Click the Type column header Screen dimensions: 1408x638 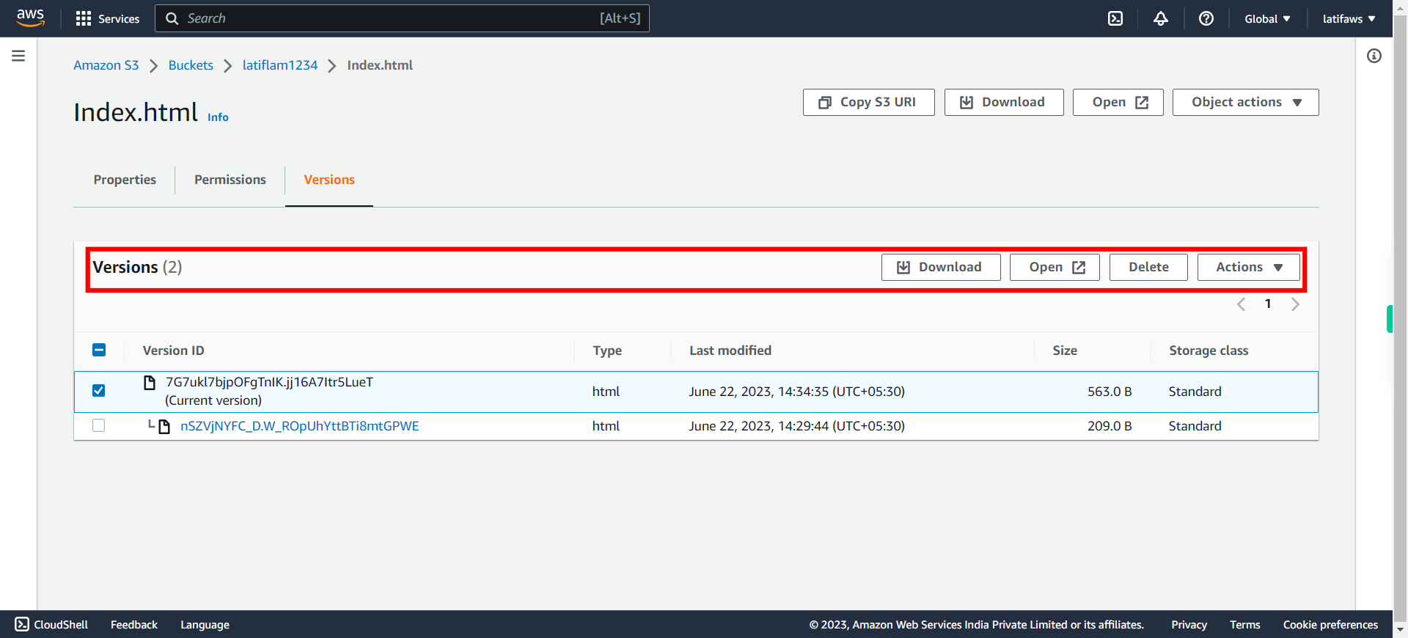tap(607, 351)
